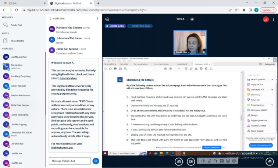The width and height of the screenshot is (278, 168).
Task: Send the public chat message
Action: pos(96,161)
